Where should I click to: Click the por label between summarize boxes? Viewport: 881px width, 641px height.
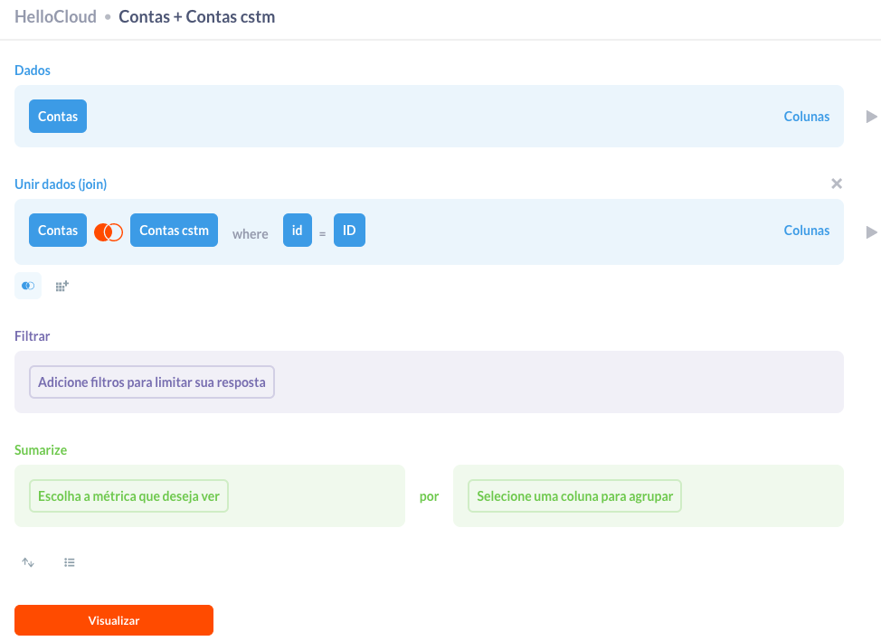[x=430, y=496]
